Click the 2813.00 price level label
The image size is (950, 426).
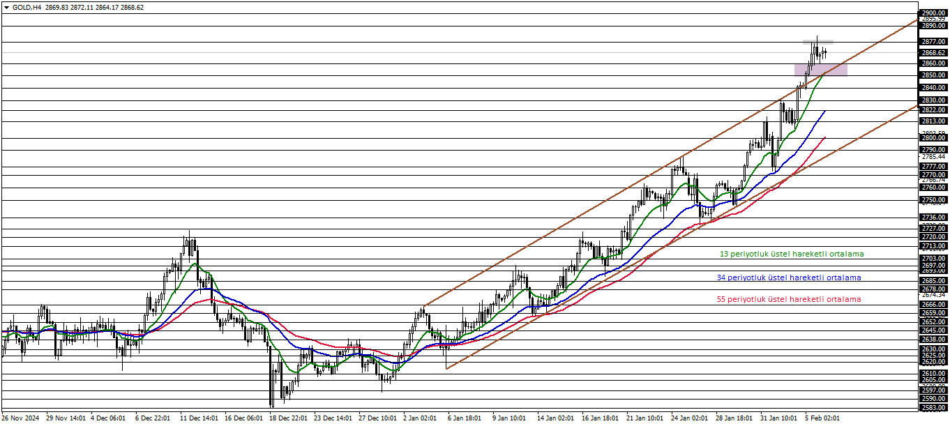pyautogui.click(x=933, y=121)
